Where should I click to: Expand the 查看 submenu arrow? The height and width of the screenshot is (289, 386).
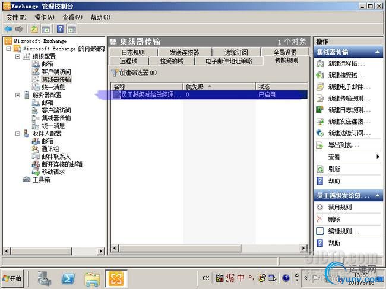coord(378,157)
